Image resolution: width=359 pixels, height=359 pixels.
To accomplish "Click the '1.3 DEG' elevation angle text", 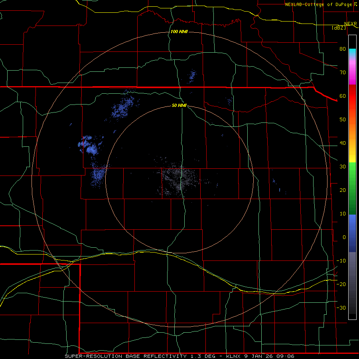I will pyautogui.click(x=203, y=356).
